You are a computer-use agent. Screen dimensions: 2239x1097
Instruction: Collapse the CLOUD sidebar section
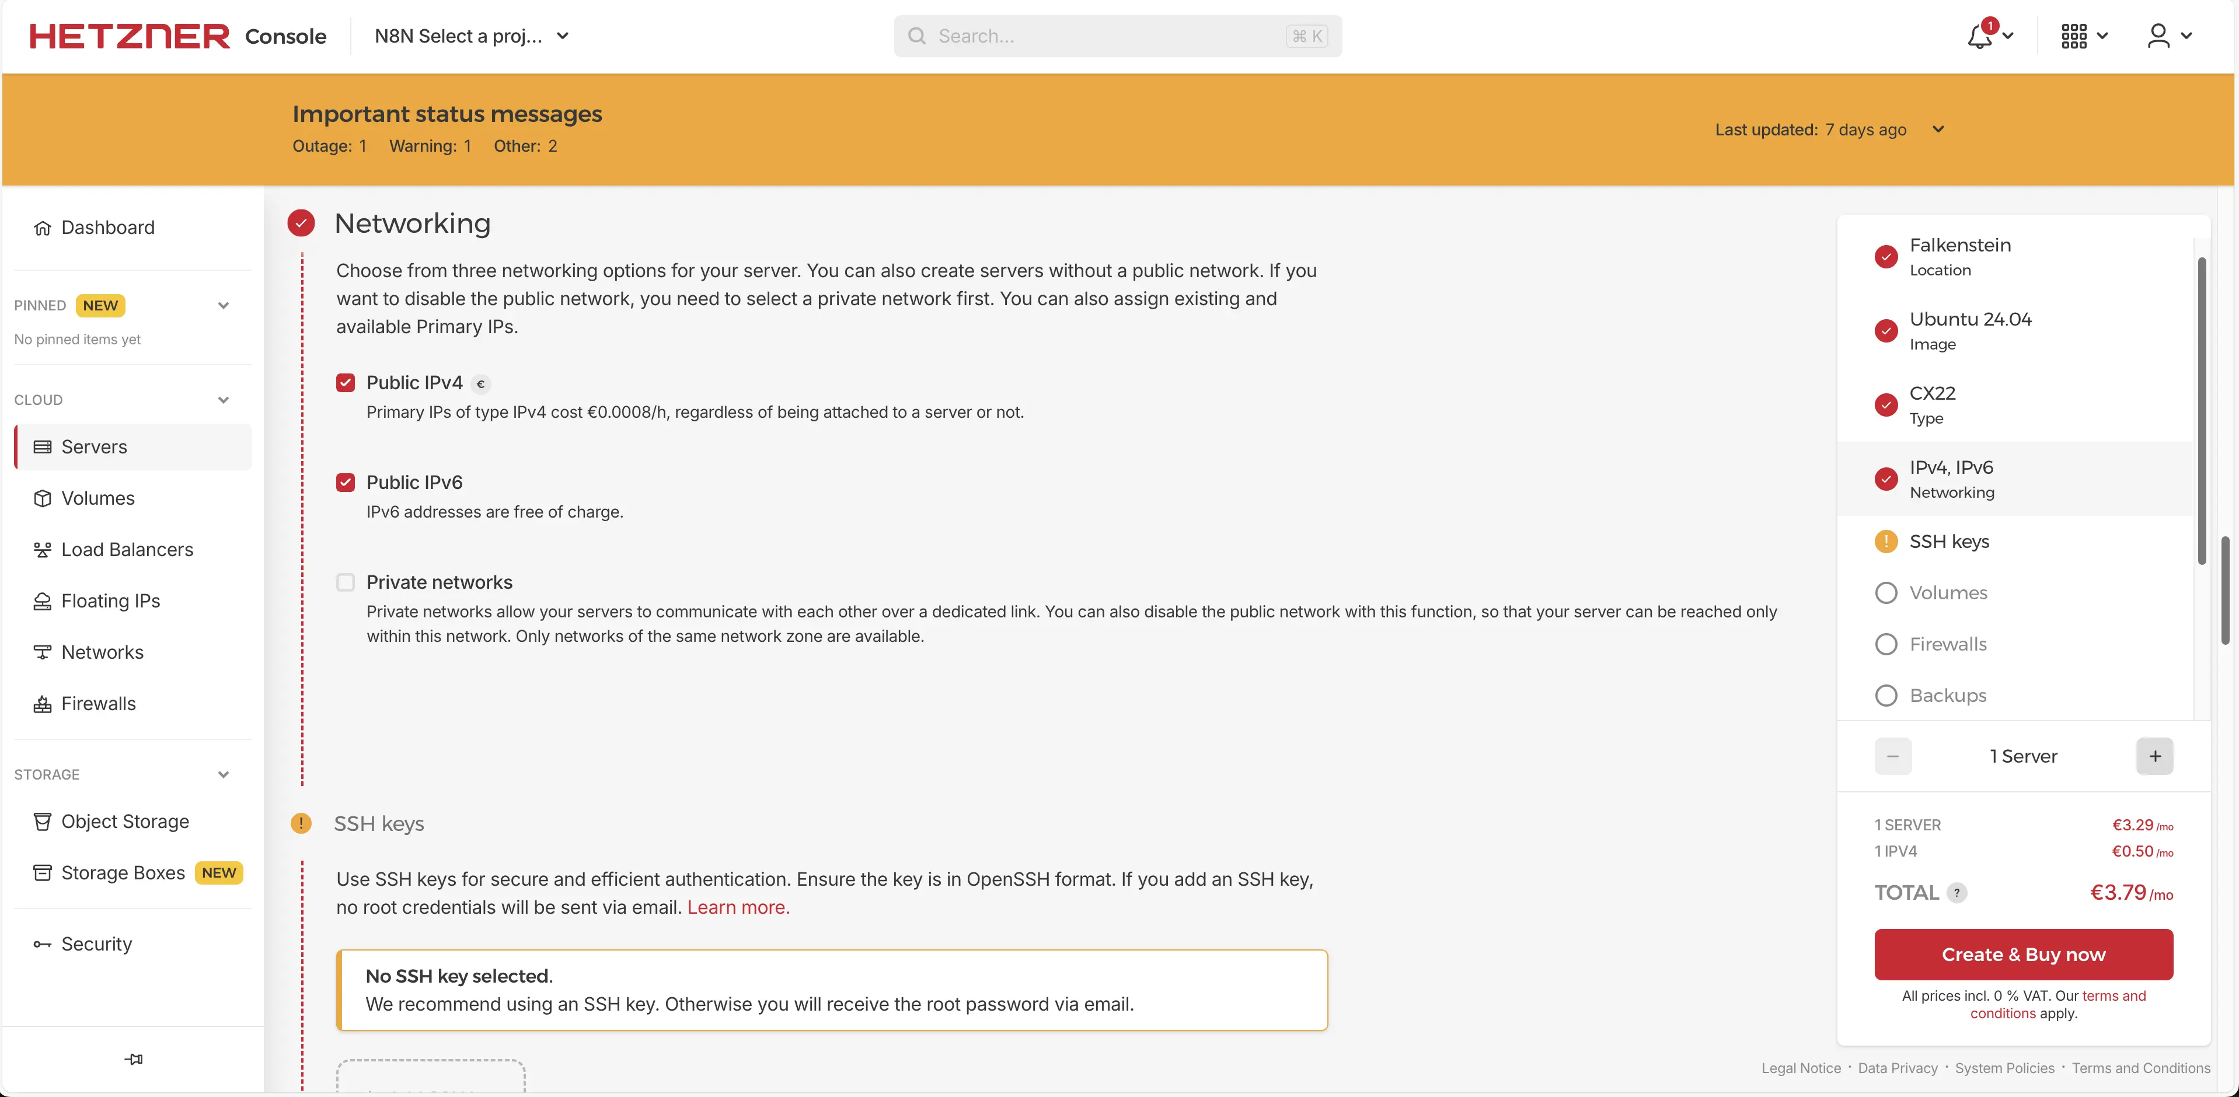click(x=224, y=400)
